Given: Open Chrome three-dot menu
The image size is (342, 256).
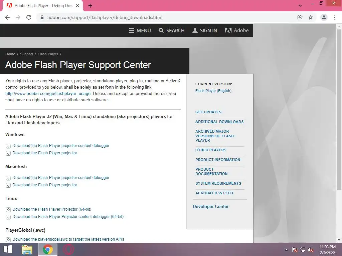Looking at the screenshot, I should (x=335, y=17).
